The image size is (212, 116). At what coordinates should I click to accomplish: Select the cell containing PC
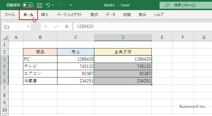[40, 59]
